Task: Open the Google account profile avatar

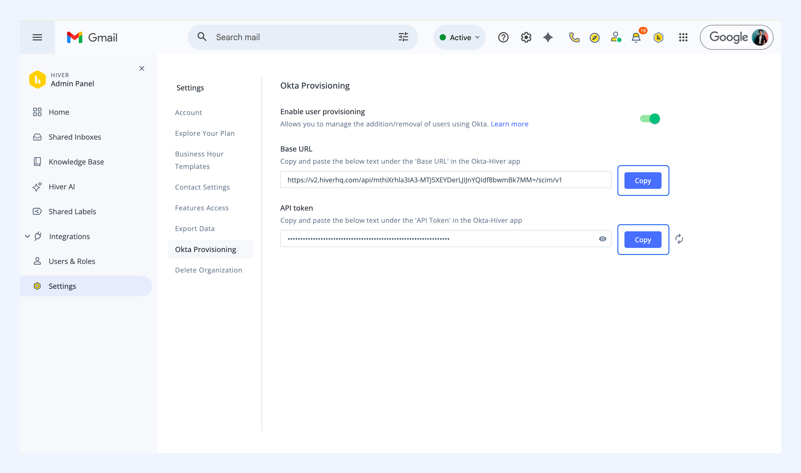Action: tap(760, 37)
